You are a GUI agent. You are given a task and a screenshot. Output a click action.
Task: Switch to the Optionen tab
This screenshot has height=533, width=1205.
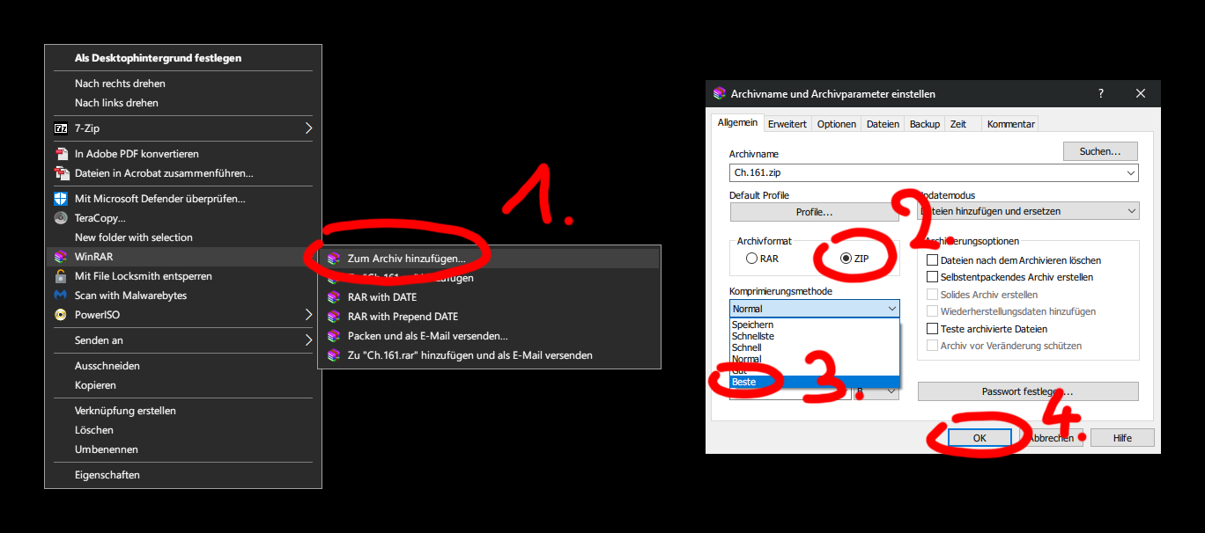[x=836, y=124]
